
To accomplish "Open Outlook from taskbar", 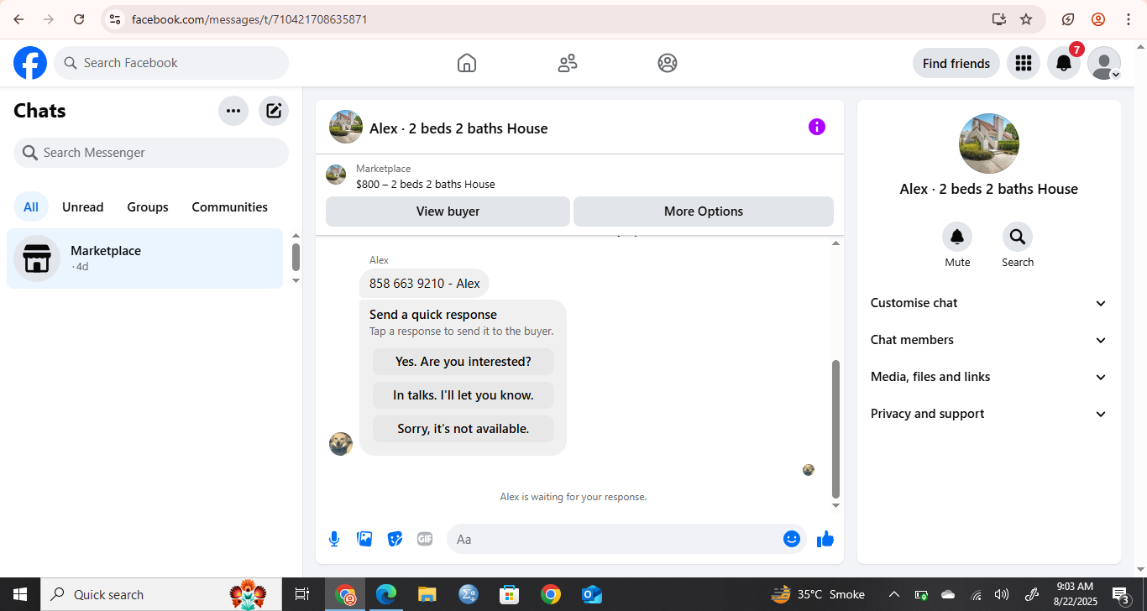I will click(x=592, y=594).
